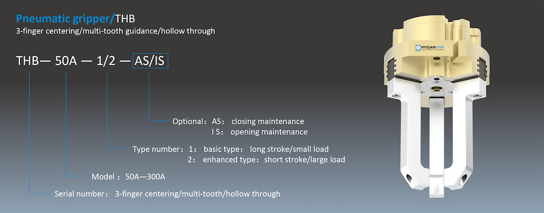The width and height of the screenshot is (544, 213).
Task: Click the 'Optional:' label
Action: pos(190,122)
